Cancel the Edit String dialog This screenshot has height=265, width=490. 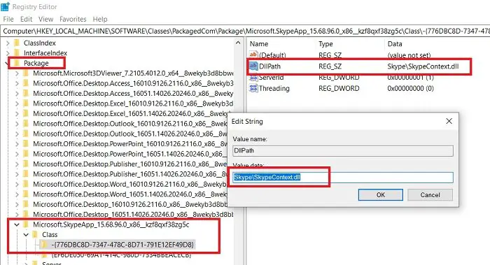pyautogui.click(x=430, y=195)
